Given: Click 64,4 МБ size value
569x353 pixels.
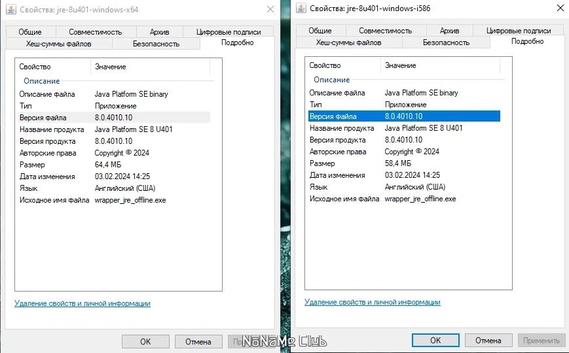Looking at the screenshot, I should click(108, 165).
